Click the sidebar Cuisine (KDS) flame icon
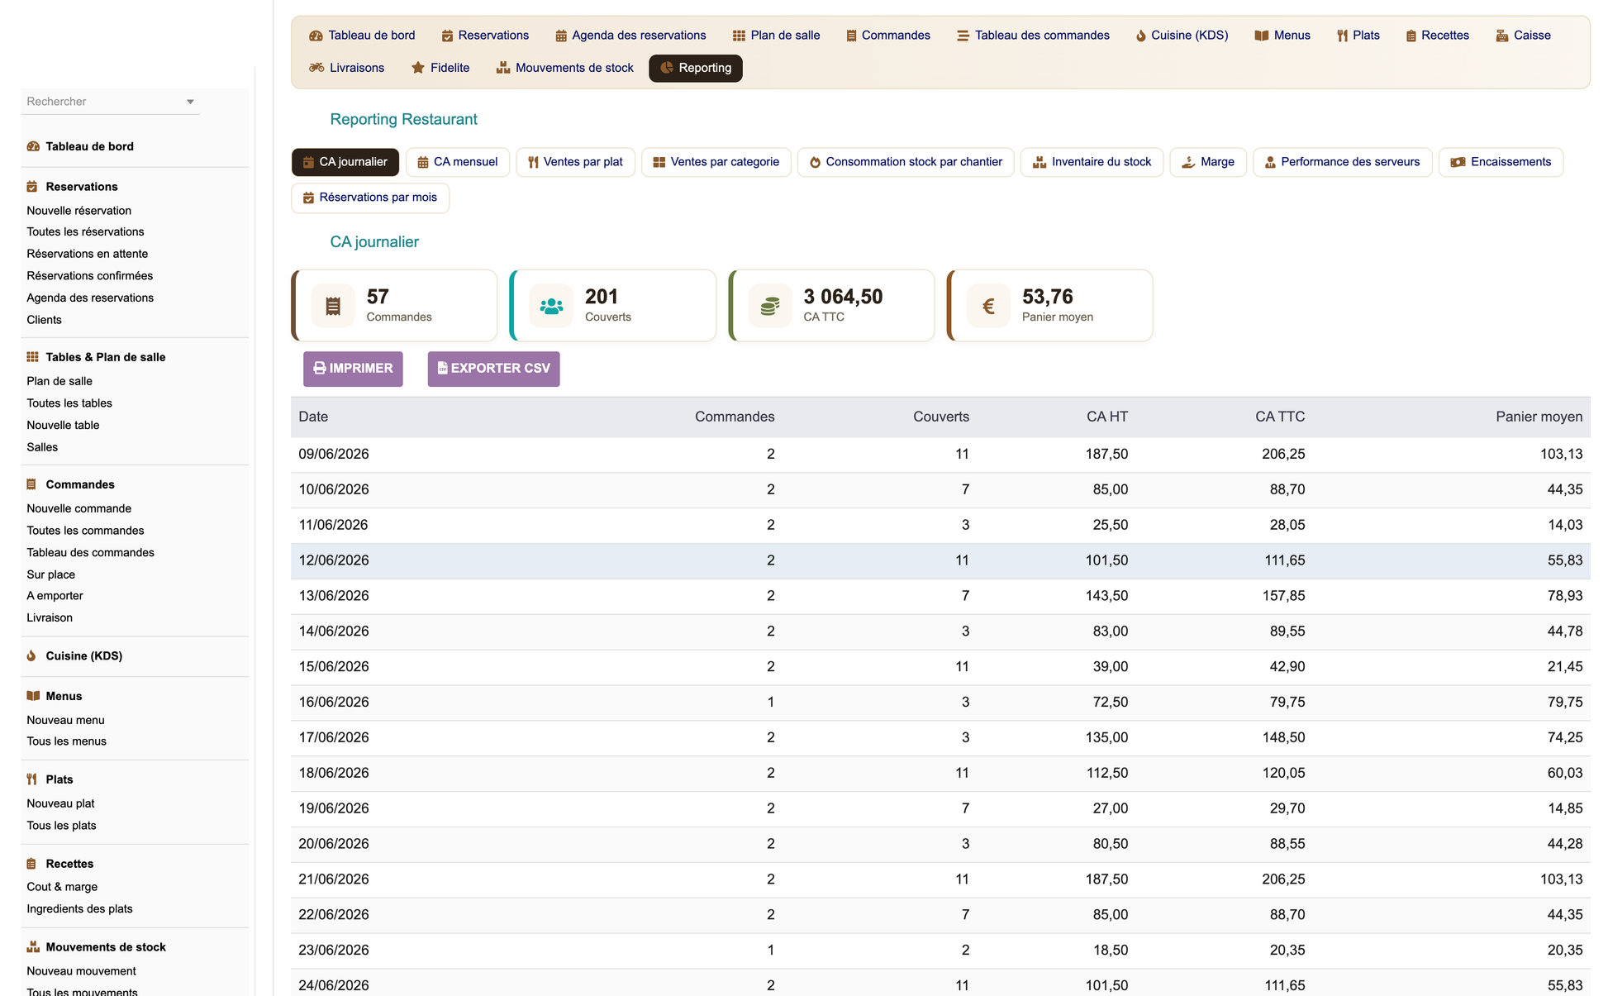The image size is (1608, 996). pyautogui.click(x=31, y=655)
